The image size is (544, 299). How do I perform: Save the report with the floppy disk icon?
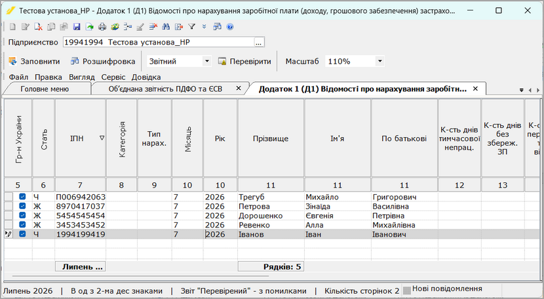(77, 27)
